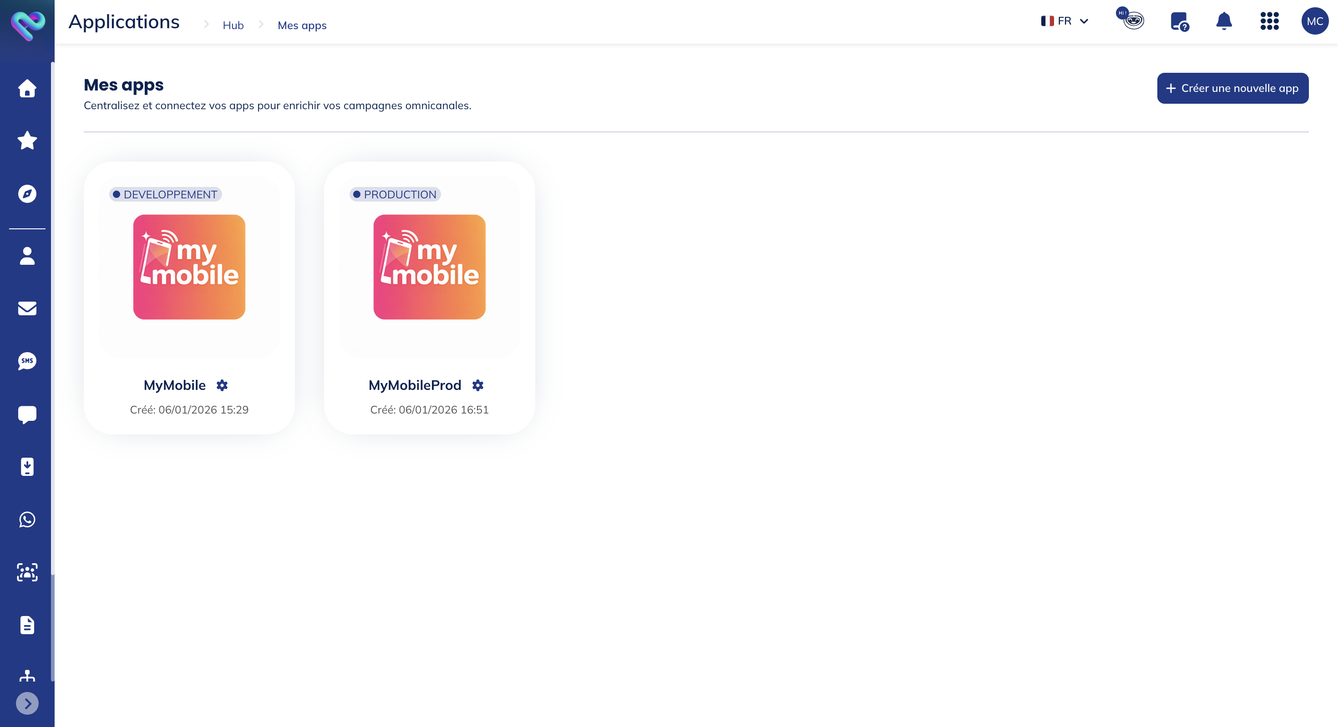1338x727 pixels.
Task: Open the mobile push notifications icon
Action: click(26, 467)
